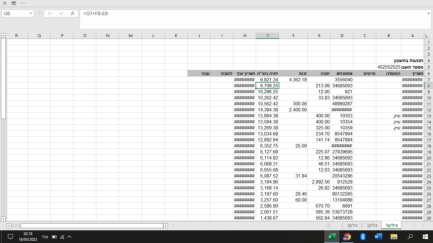Open Excel from the taskbar
The width and height of the screenshot is (433, 243).
point(332,237)
